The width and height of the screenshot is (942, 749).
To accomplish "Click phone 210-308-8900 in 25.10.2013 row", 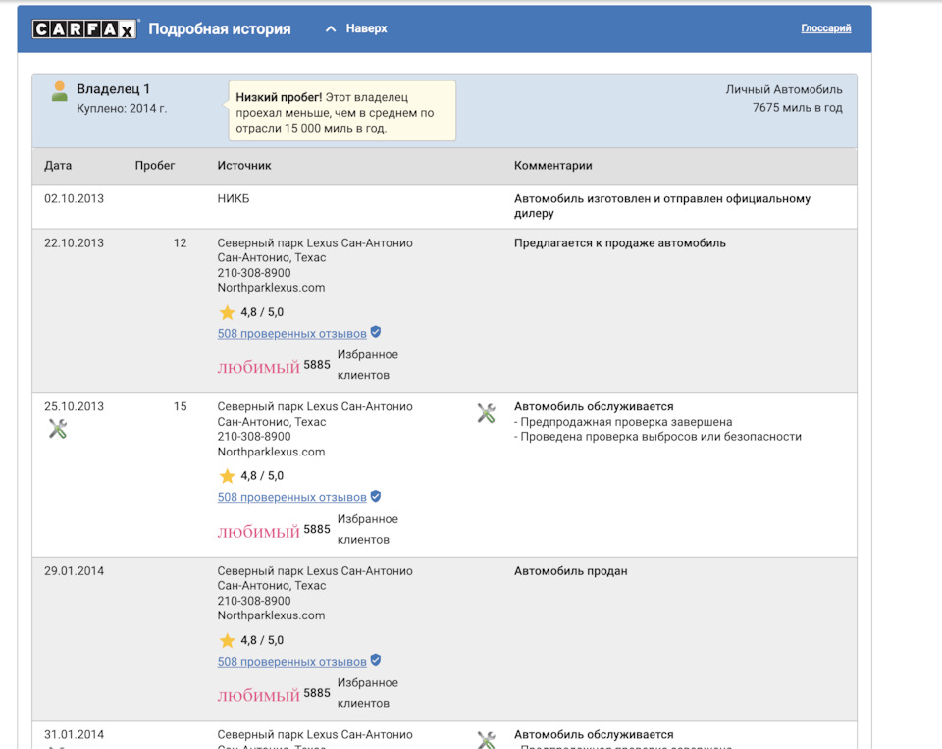I will point(254,437).
